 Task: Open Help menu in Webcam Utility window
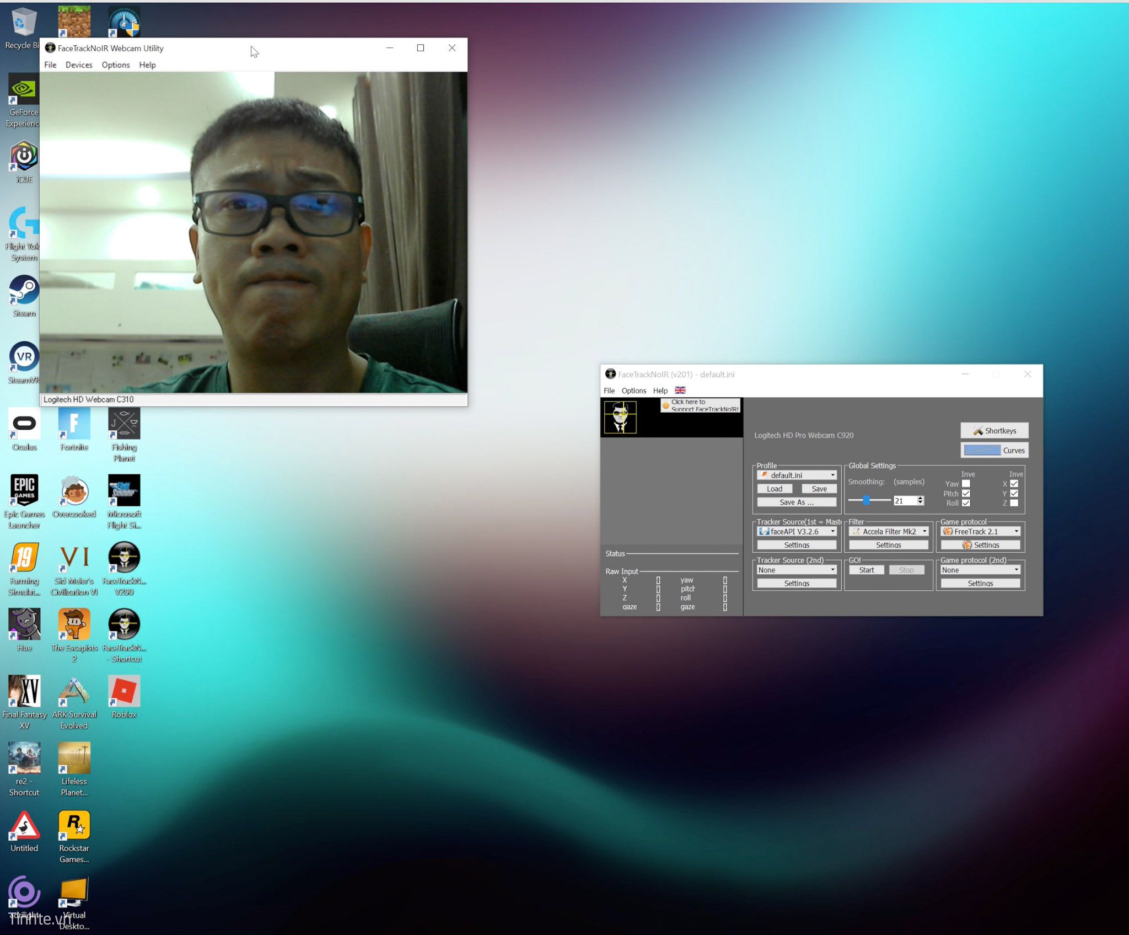tap(147, 65)
